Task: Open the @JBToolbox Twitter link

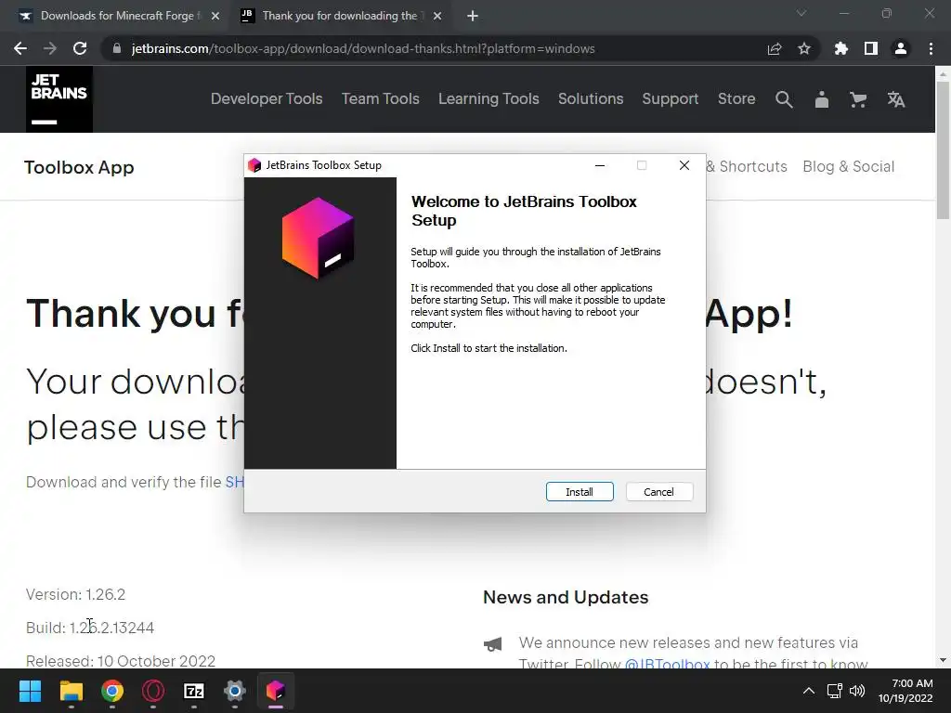Action: tap(667, 664)
